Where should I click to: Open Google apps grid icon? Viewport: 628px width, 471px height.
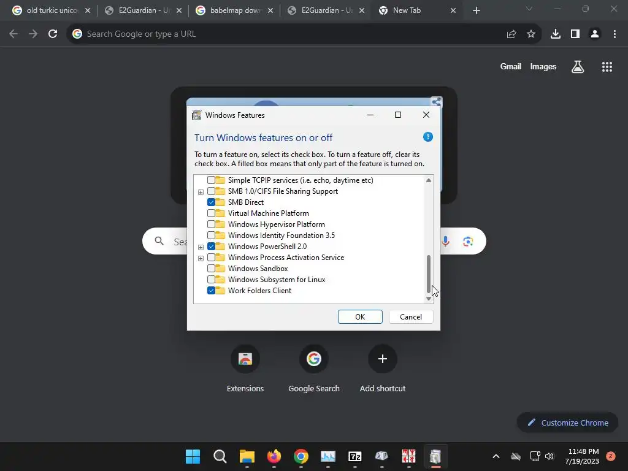pos(607,67)
